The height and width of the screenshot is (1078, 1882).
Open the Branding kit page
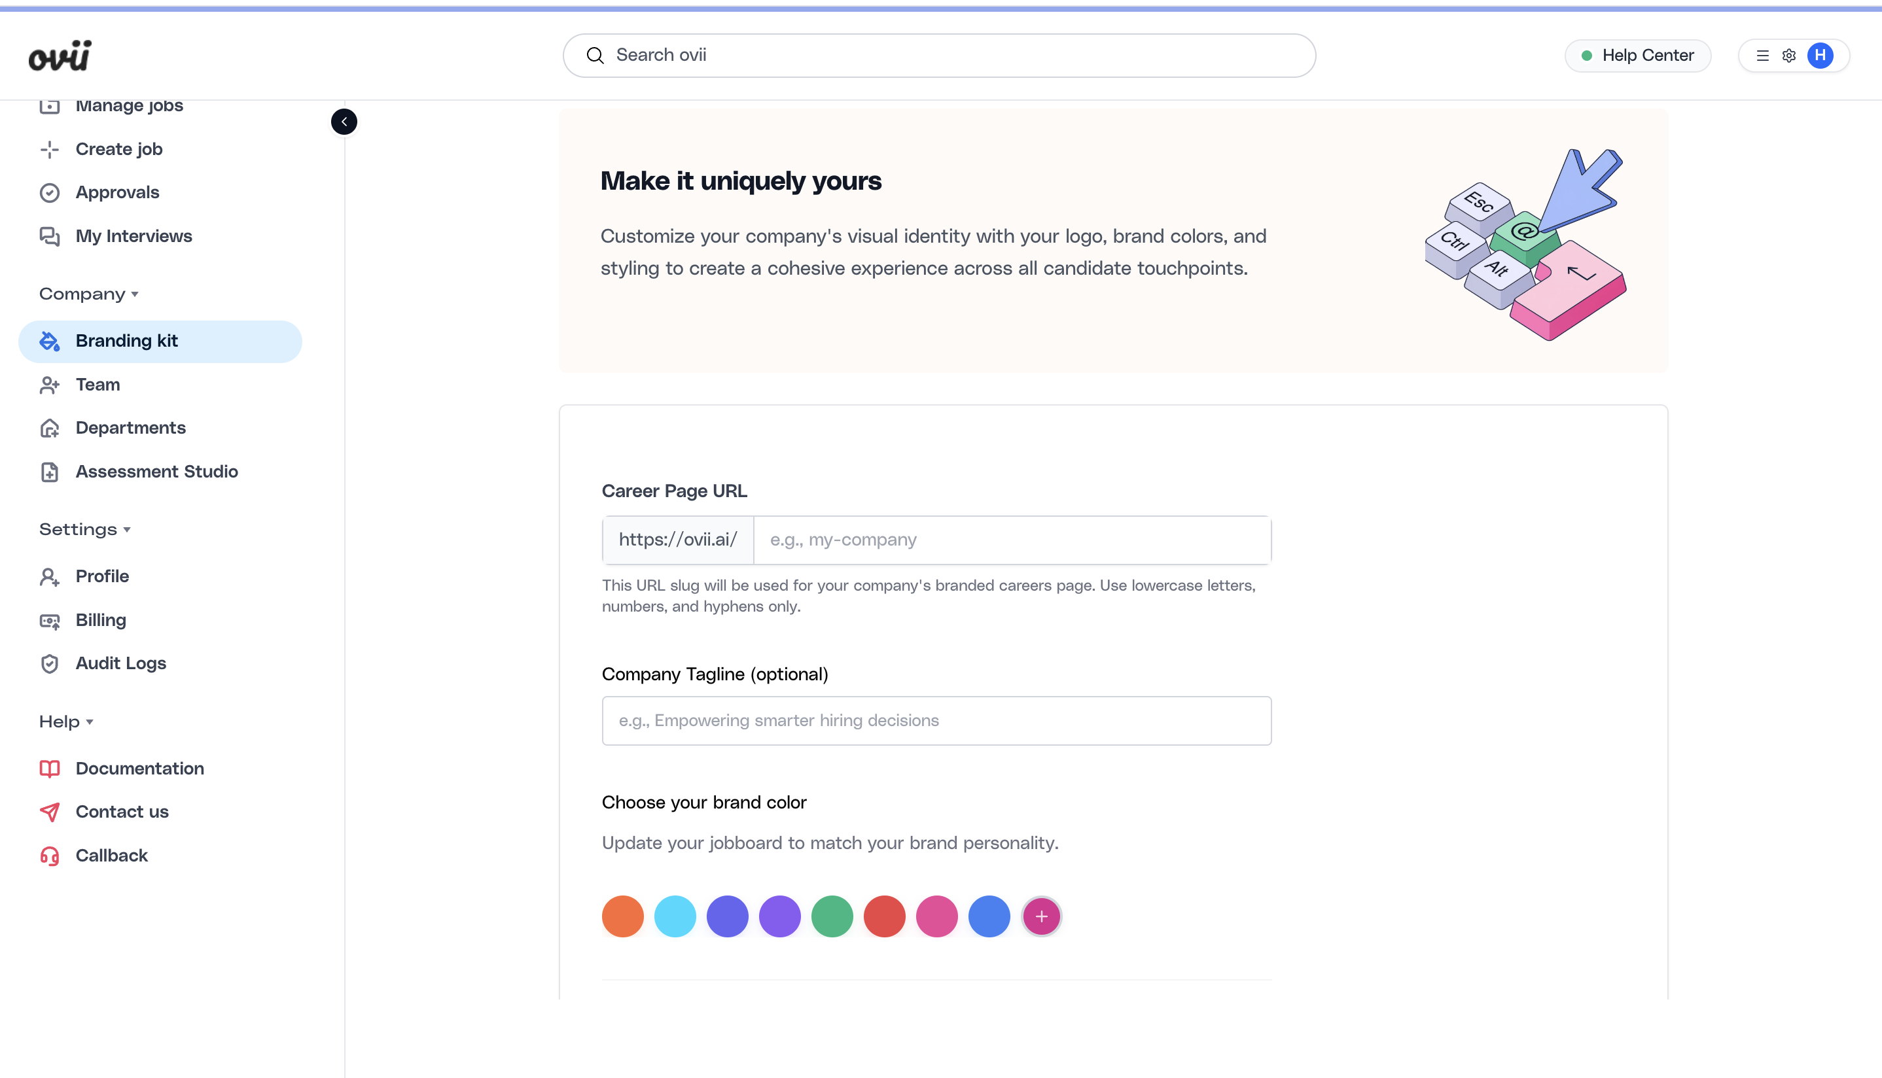tap(127, 341)
